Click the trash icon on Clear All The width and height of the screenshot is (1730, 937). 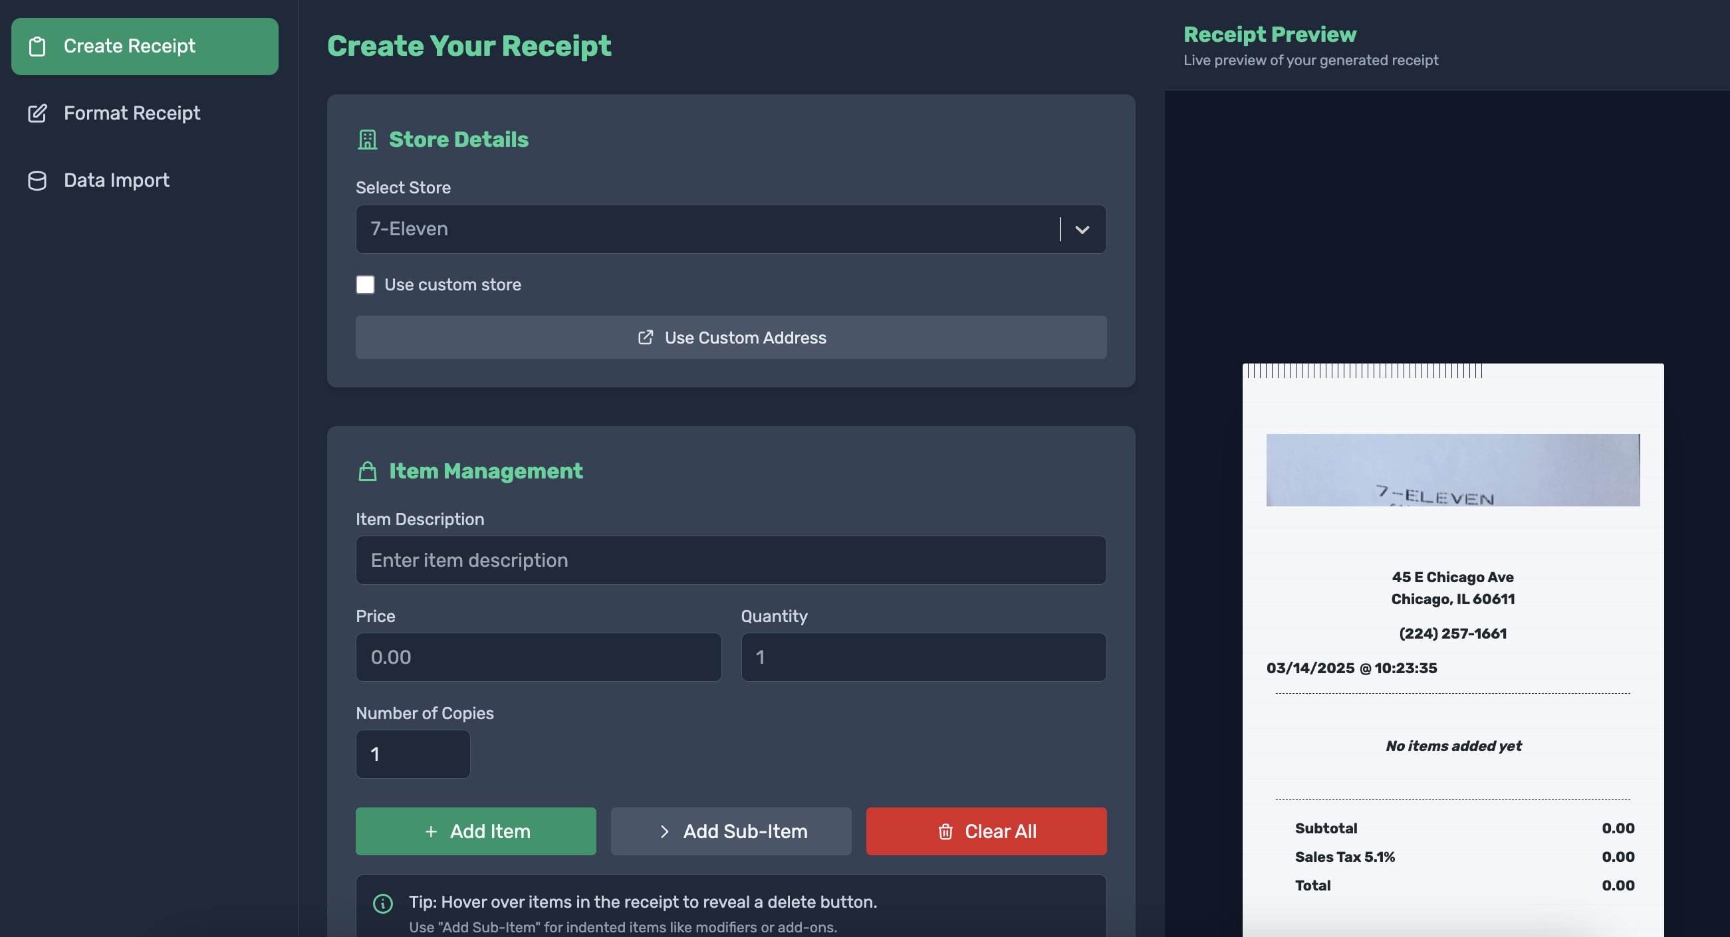945,831
